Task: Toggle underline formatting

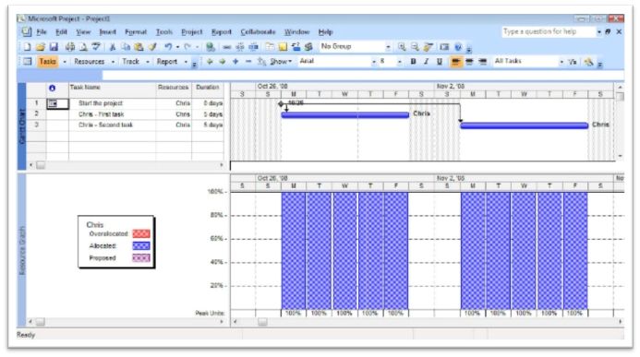Action: 440,62
